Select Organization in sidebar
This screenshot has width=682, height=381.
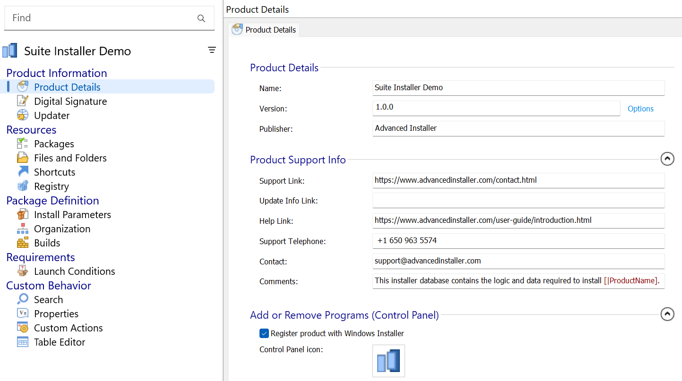pyautogui.click(x=62, y=229)
